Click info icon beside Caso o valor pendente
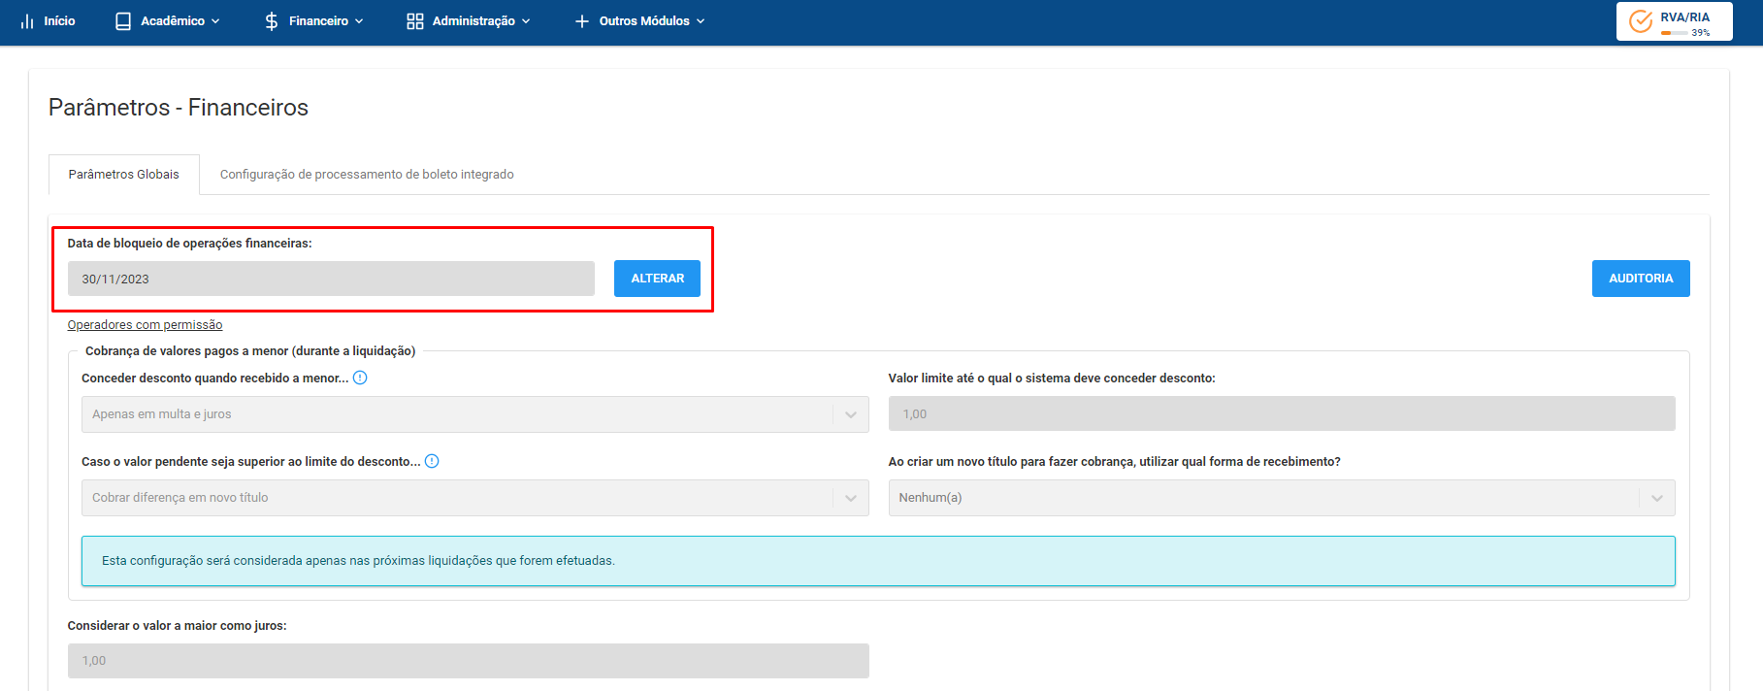The height and width of the screenshot is (691, 1763). coord(432,461)
